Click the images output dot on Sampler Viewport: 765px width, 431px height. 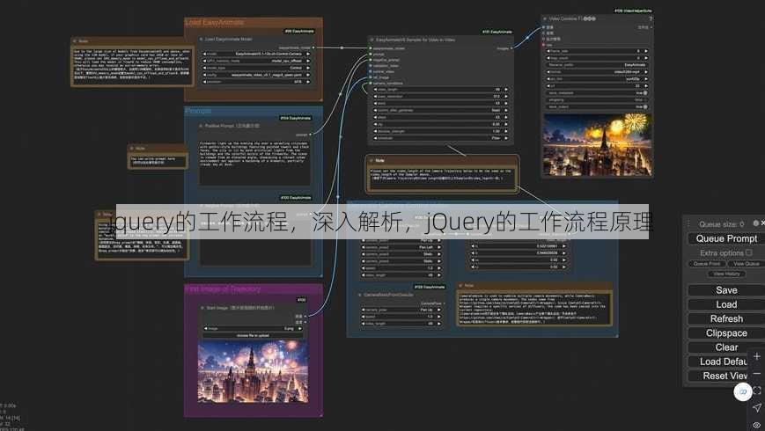point(511,48)
